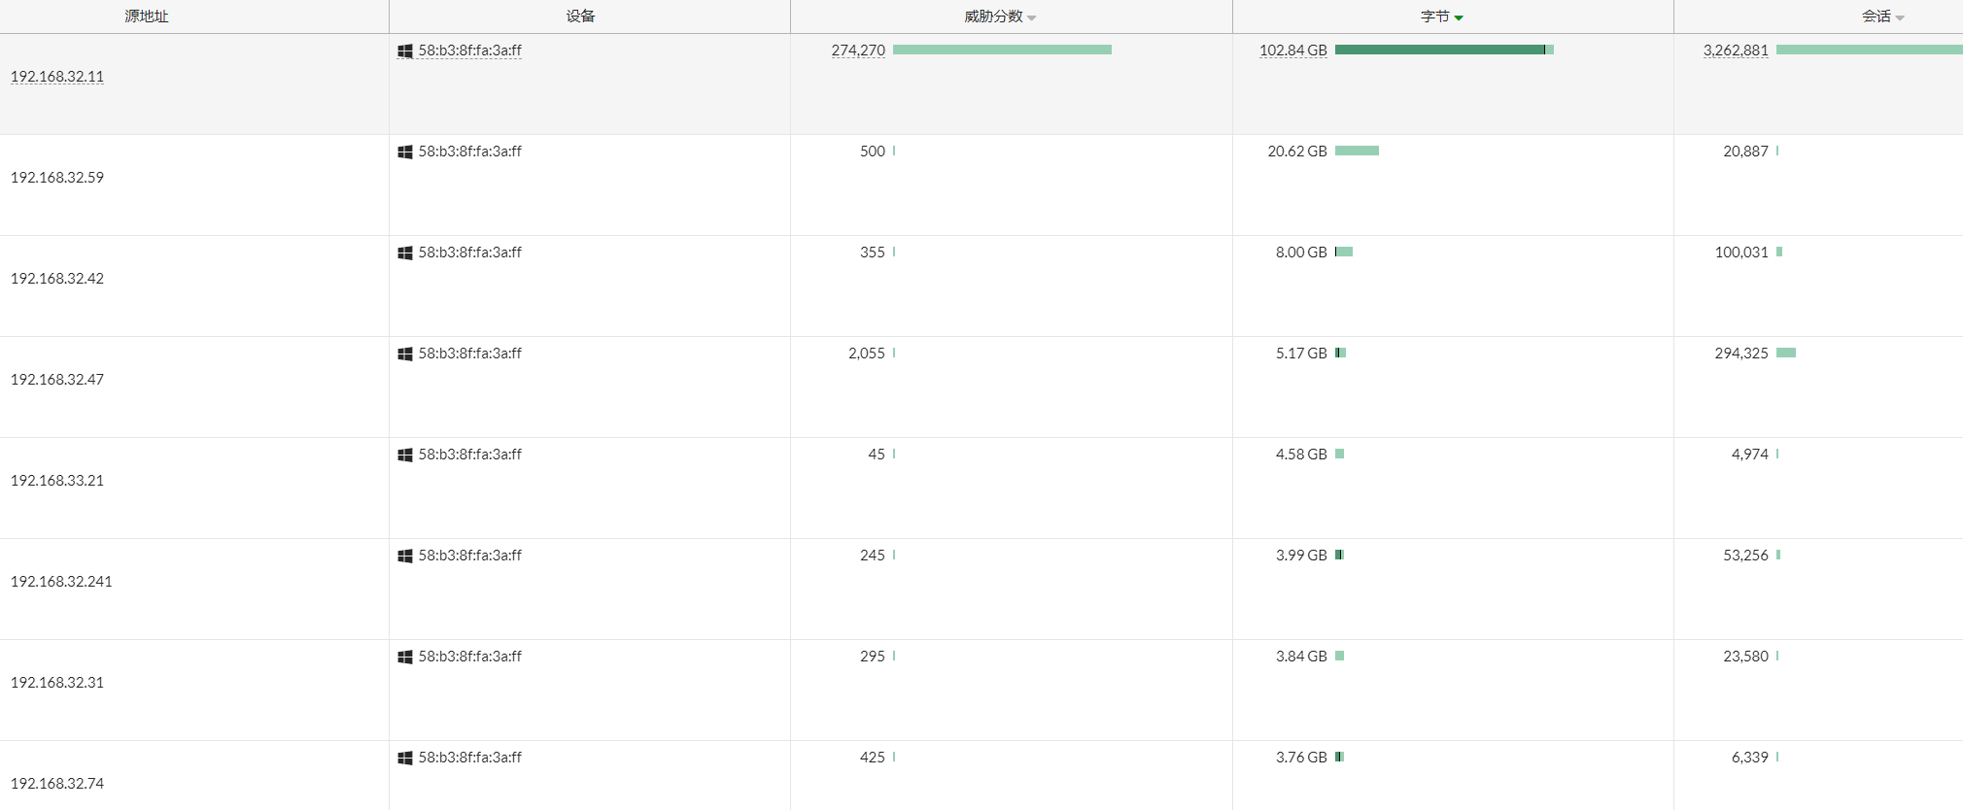Open the 102.84 GB bytes link
1963x810 pixels.
coord(1292,51)
